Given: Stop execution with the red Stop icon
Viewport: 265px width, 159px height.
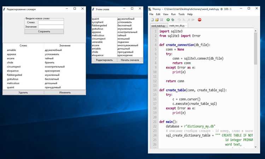Looking at the screenshot, I should click(x=200, y=20).
